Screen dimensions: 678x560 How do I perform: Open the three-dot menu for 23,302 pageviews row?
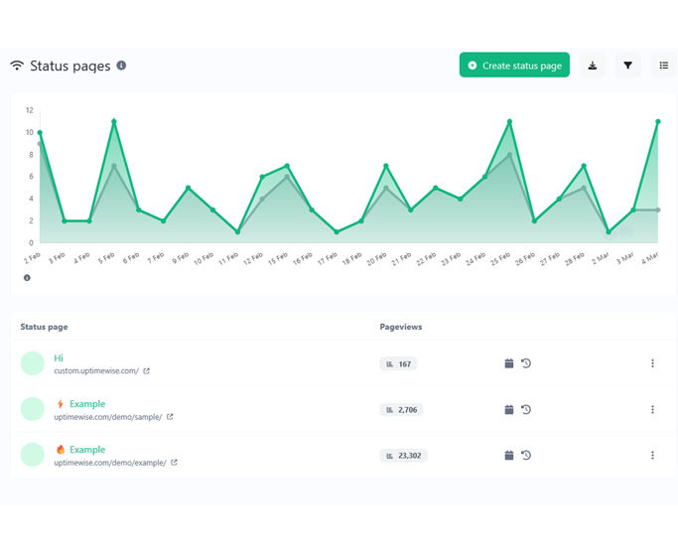tap(652, 455)
